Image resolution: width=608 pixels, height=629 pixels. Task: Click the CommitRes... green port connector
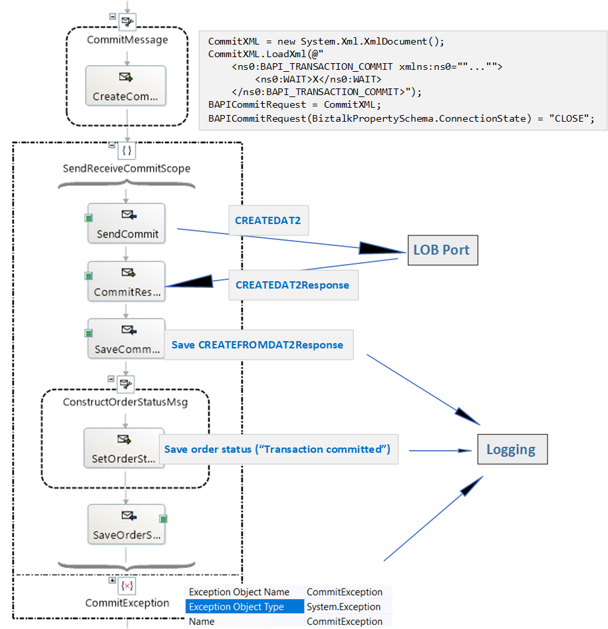[88, 276]
